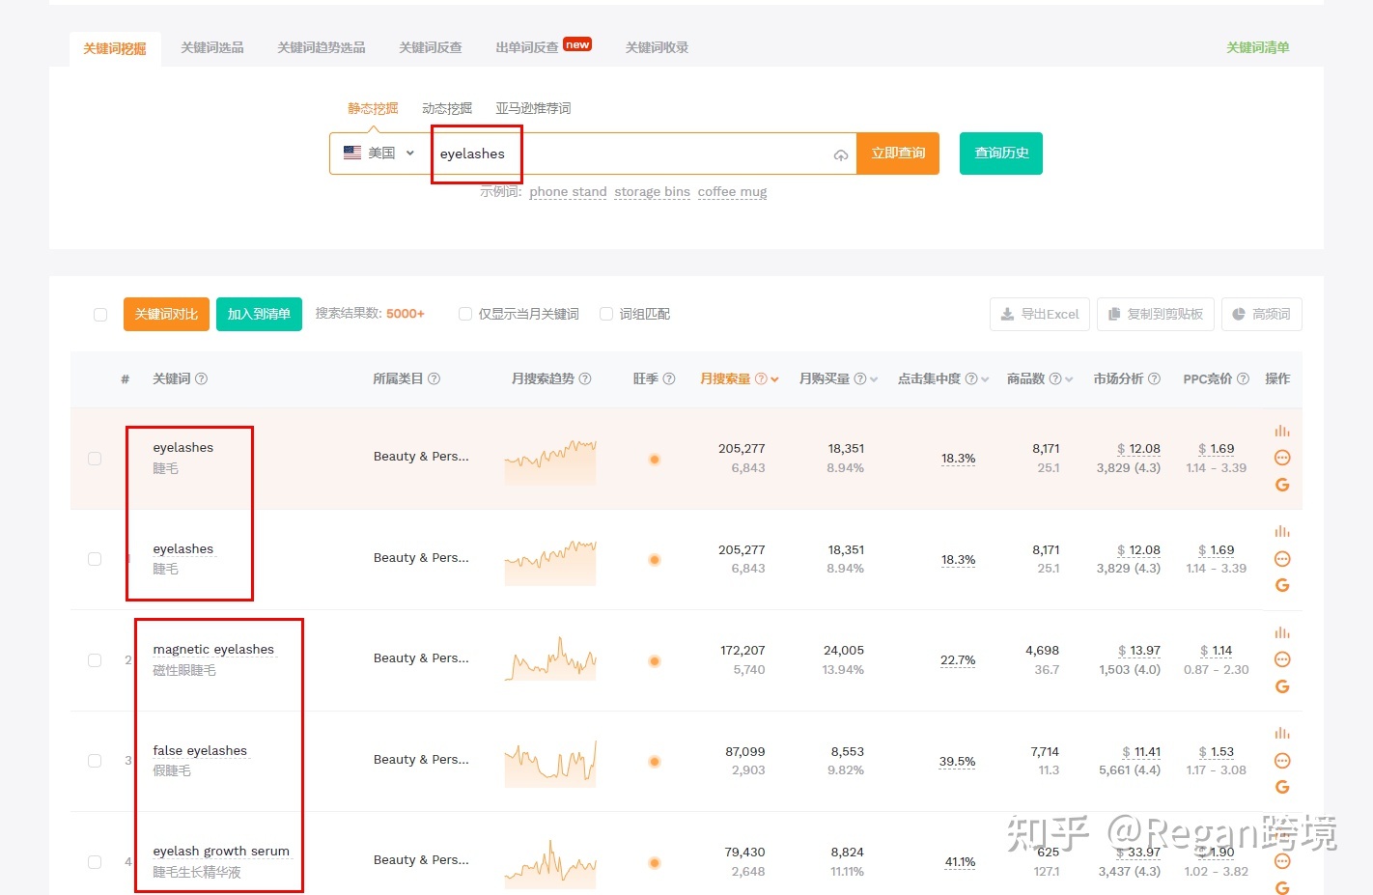Tick the 词组匹配 checkbox
The width and height of the screenshot is (1373, 895).
click(x=606, y=314)
